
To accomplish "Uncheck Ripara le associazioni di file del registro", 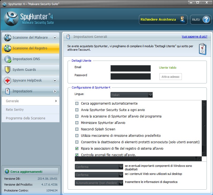I will (x=77, y=148).
